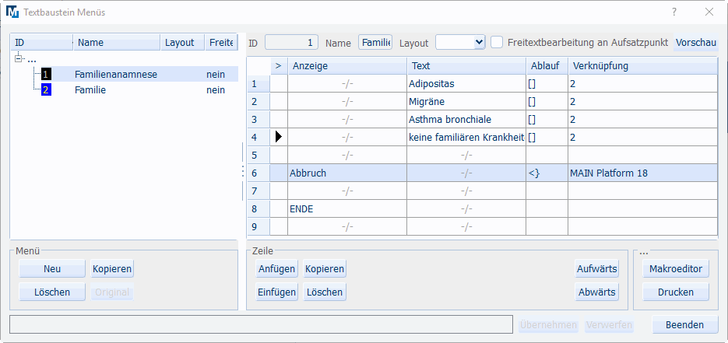
Task: Sort by the Name column header
Action: click(x=117, y=43)
